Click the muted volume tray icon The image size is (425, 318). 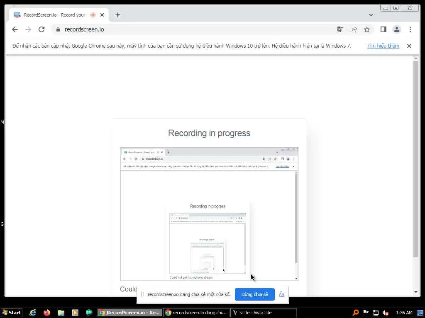pos(386,313)
